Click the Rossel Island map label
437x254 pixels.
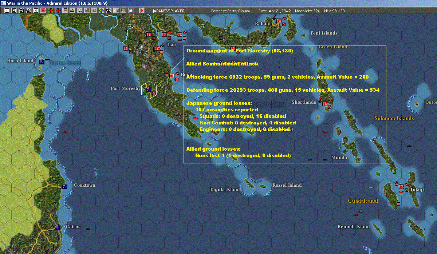click(x=287, y=185)
